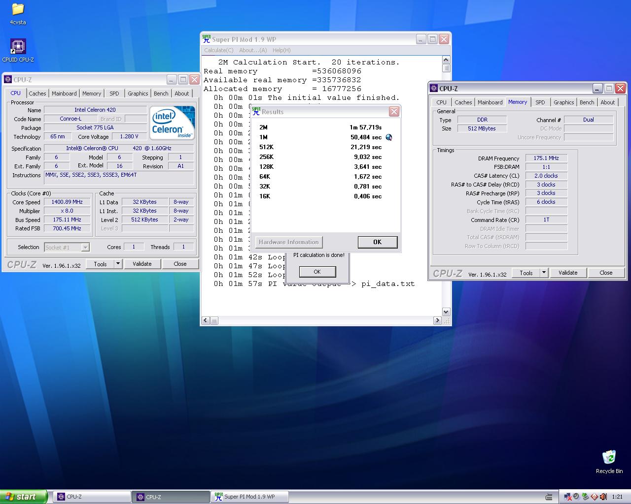Click the gray speaker audio manager tray icon
The height and width of the screenshot is (504, 631).
click(x=576, y=497)
